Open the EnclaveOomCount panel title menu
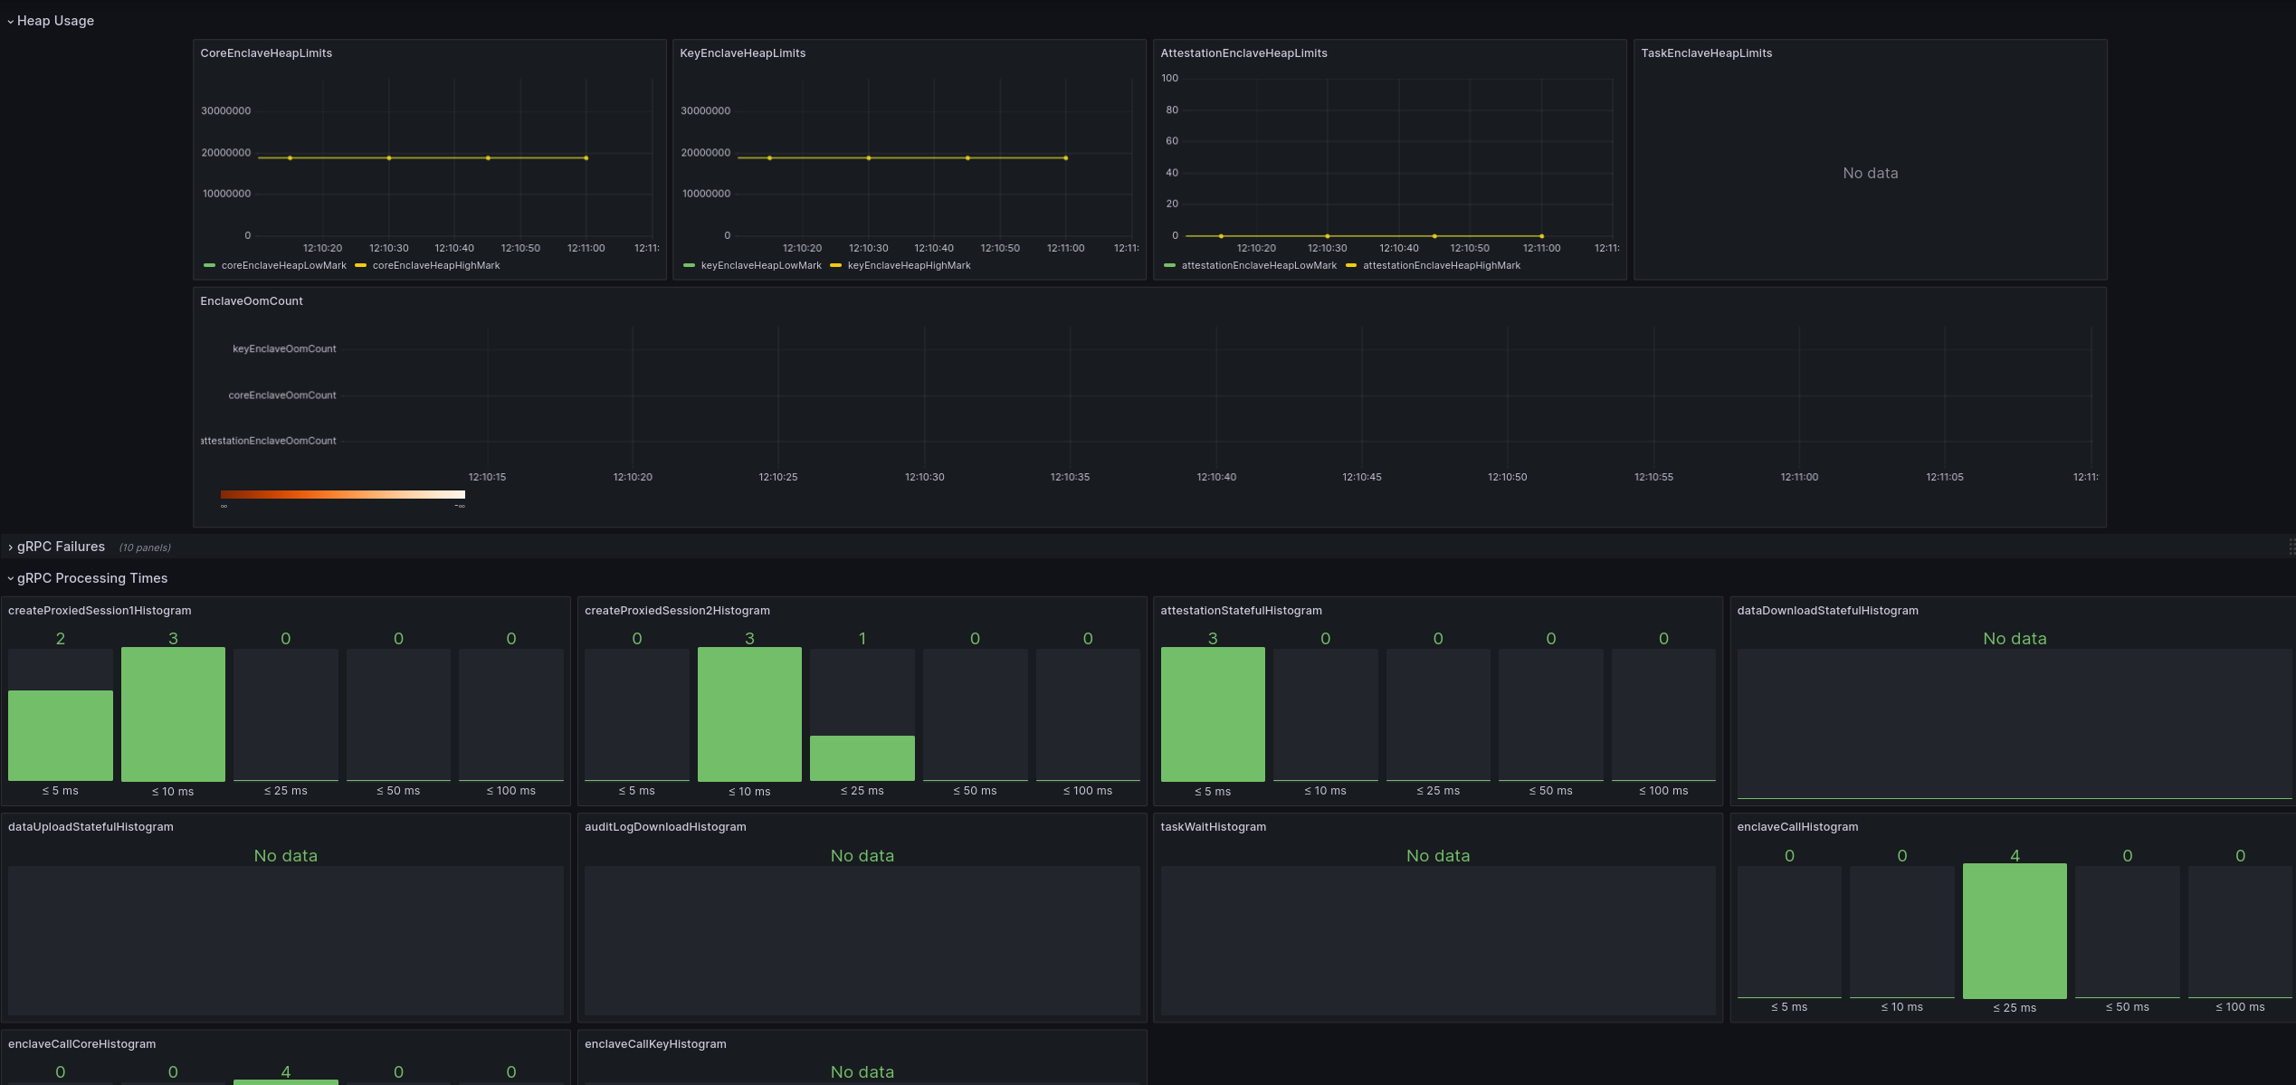This screenshot has height=1085, width=2296. tap(252, 301)
